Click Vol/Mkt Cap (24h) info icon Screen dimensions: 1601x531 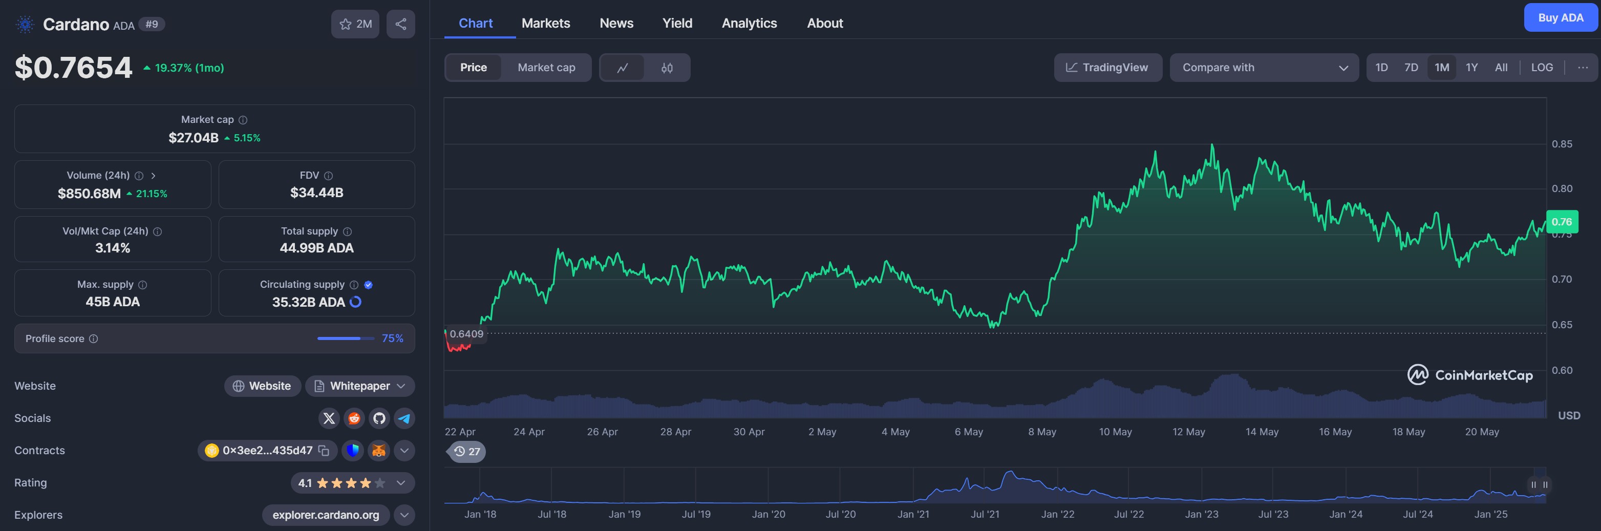158,231
